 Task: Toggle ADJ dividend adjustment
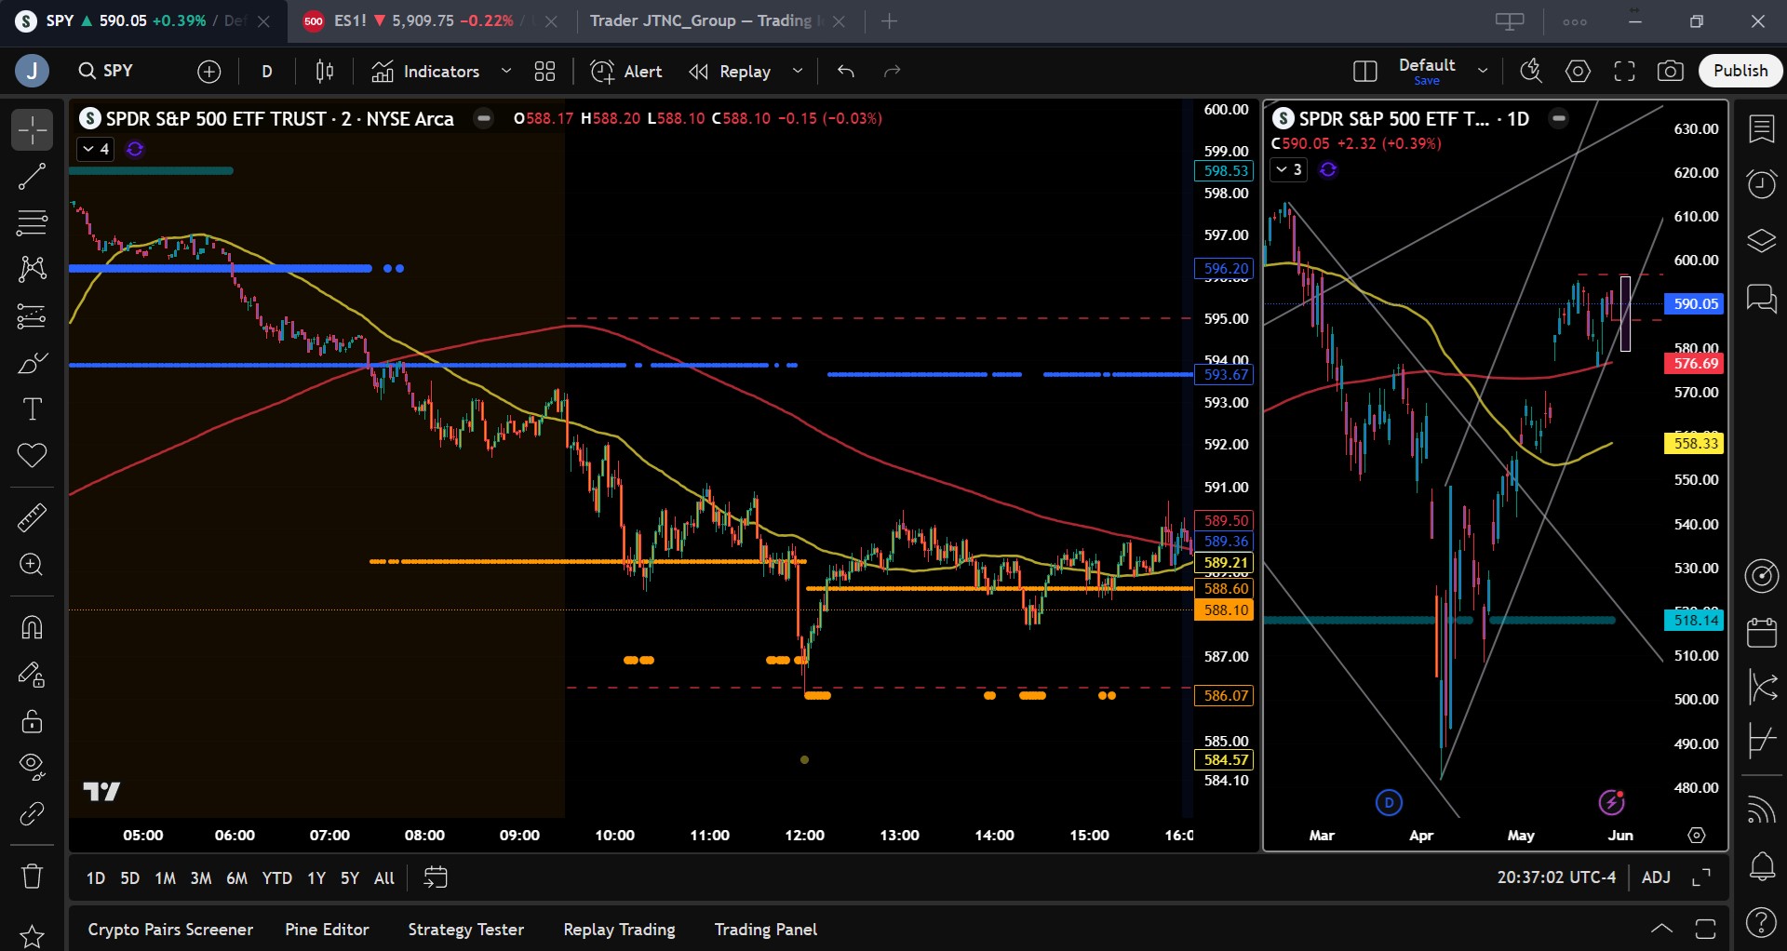[1656, 877]
